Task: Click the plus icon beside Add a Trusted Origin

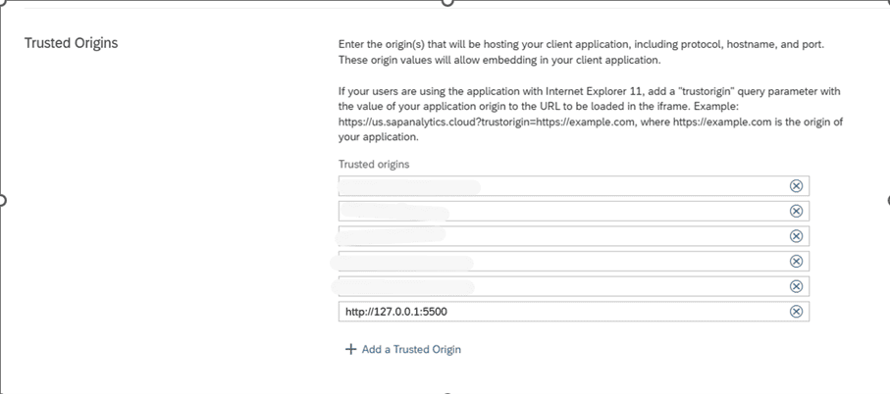Action: click(x=350, y=349)
